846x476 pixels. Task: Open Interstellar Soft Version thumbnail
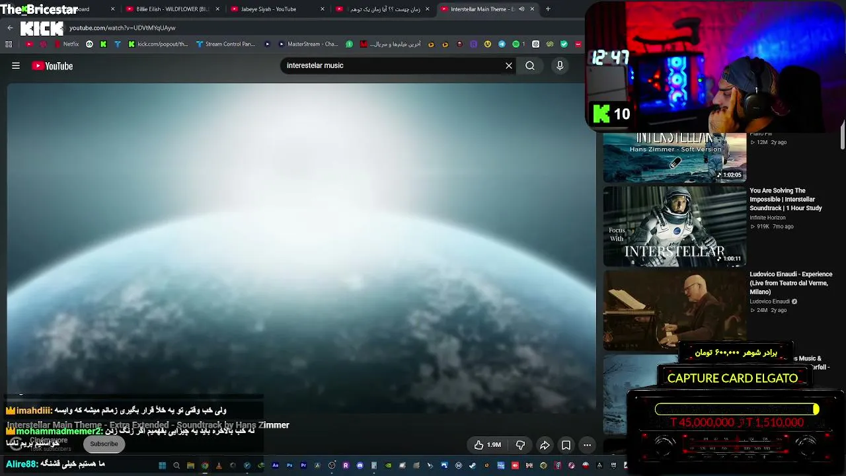tap(674, 157)
